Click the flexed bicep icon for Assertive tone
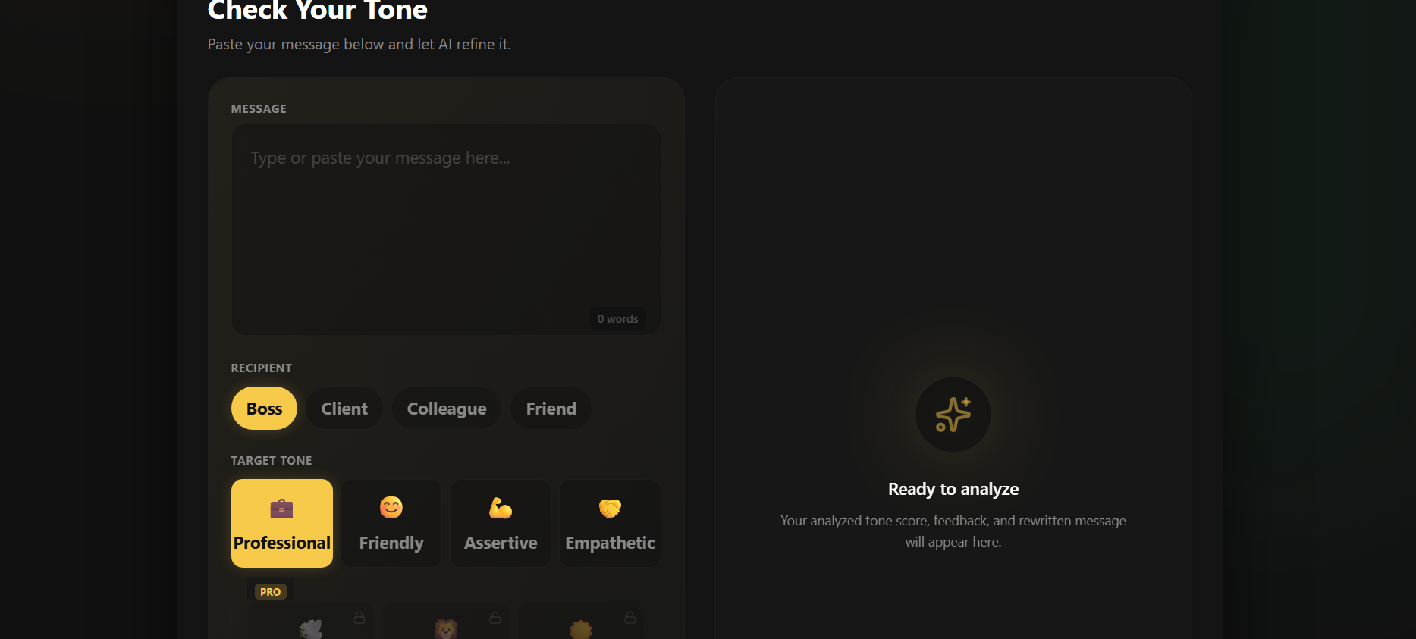Image resolution: width=1416 pixels, height=639 pixels. (501, 508)
